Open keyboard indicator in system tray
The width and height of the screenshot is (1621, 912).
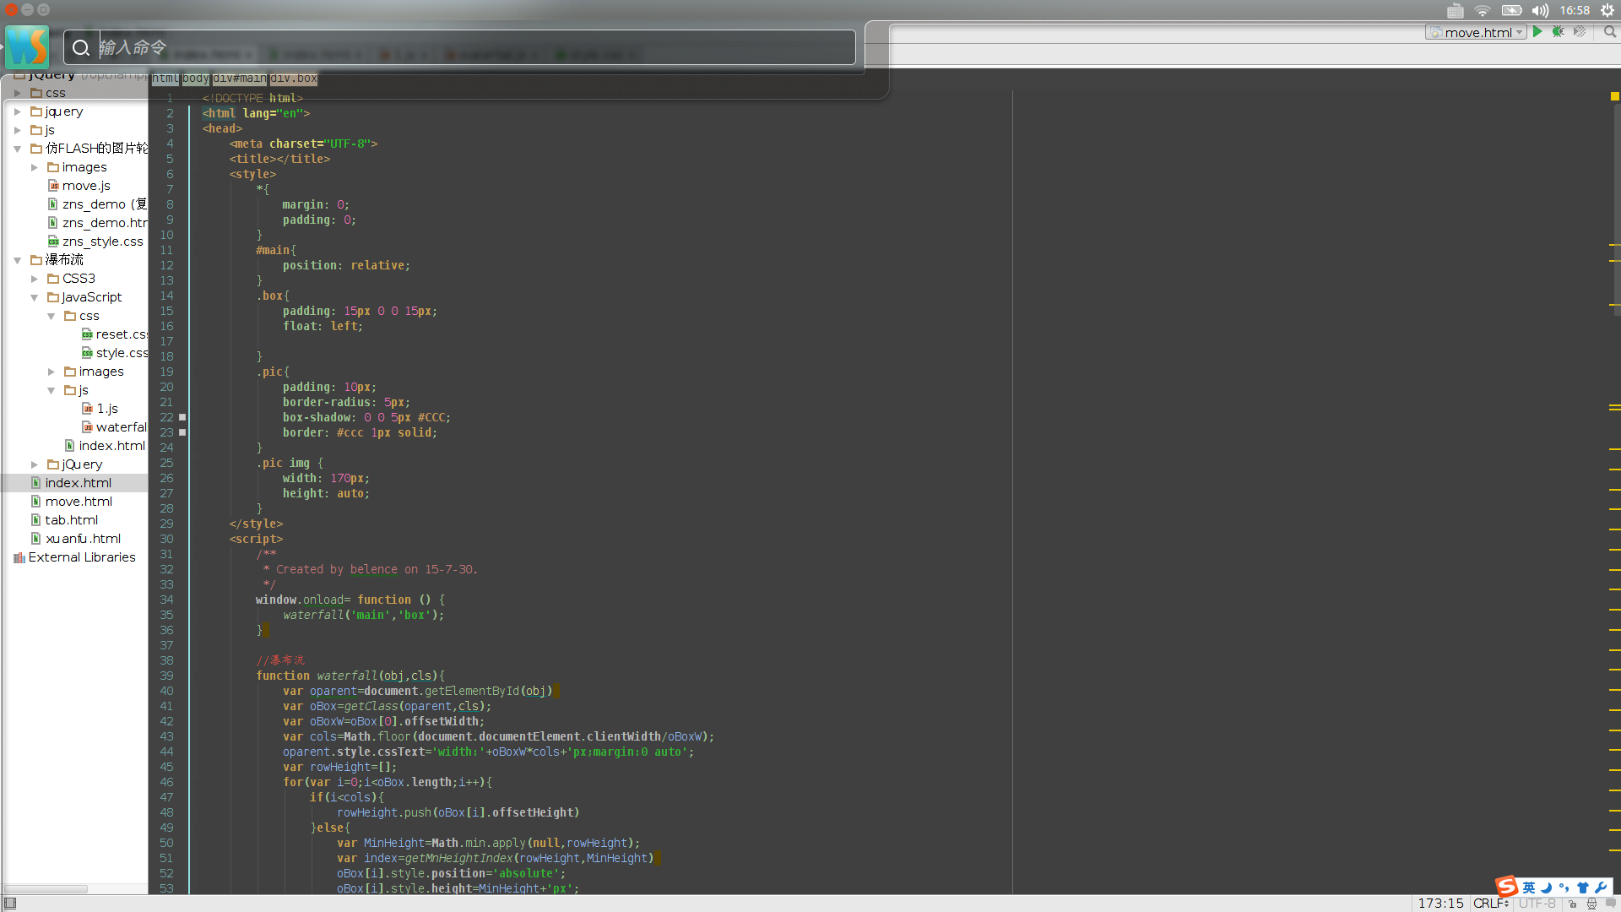point(1456,10)
